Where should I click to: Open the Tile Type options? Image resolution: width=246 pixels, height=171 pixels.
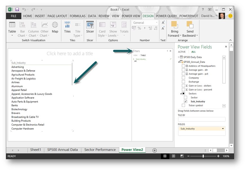(78, 29)
